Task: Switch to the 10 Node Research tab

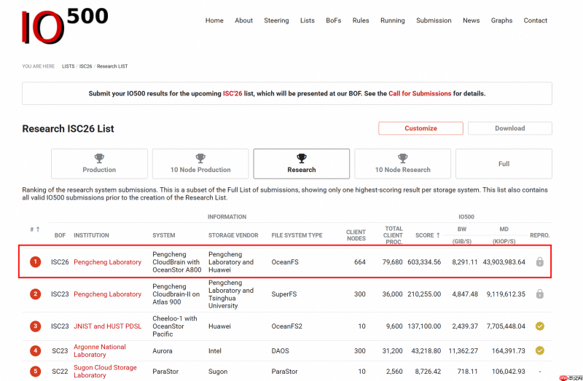Action: click(403, 164)
